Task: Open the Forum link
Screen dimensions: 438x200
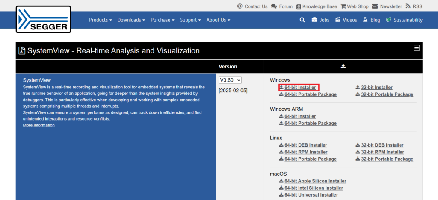Action: click(286, 6)
